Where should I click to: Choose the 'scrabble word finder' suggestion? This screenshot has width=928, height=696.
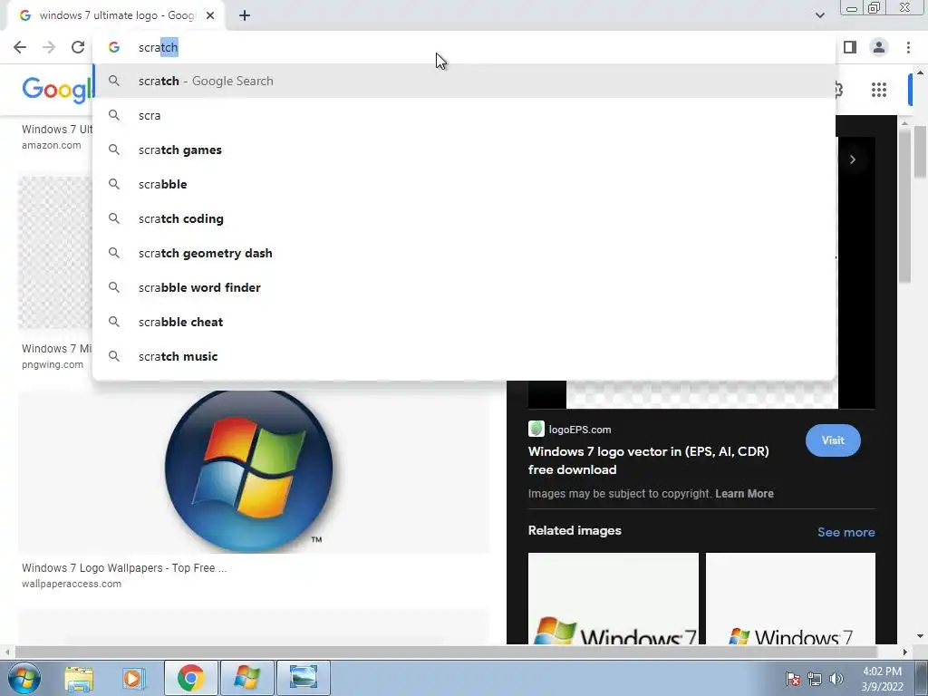click(464, 287)
